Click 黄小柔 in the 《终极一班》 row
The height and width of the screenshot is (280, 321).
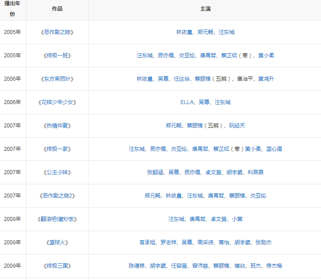[x=266, y=56]
